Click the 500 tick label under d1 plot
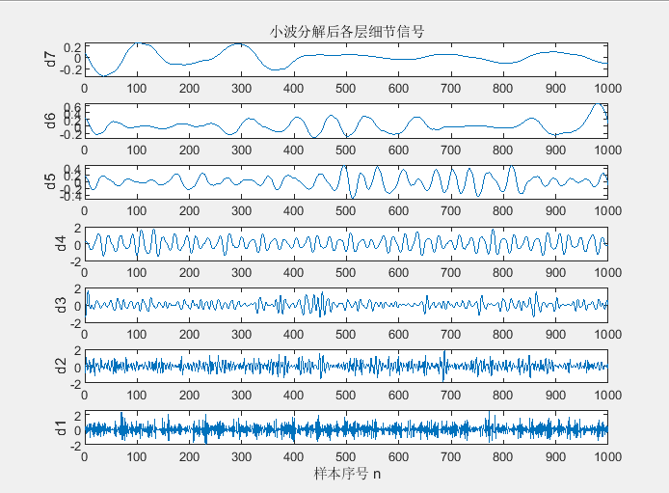Screen dimensions: 669x493 [346, 457]
